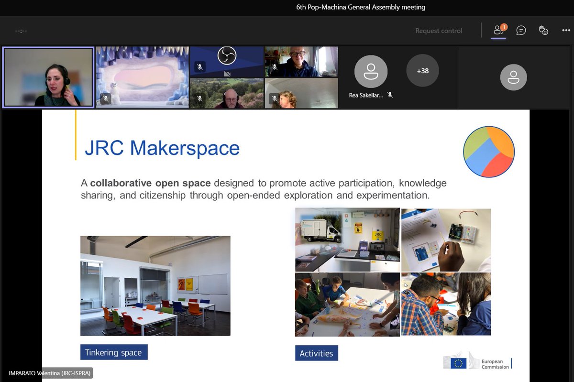Click the muted mic icon on OBS logo tile
The height and width of the screenshot is (382, 574).
pyautogui.click(x=199, y=67)
